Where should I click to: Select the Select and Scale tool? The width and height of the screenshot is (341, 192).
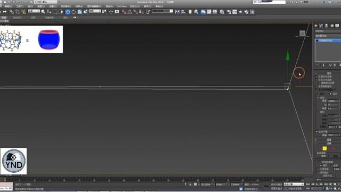[x=79, y=12]
